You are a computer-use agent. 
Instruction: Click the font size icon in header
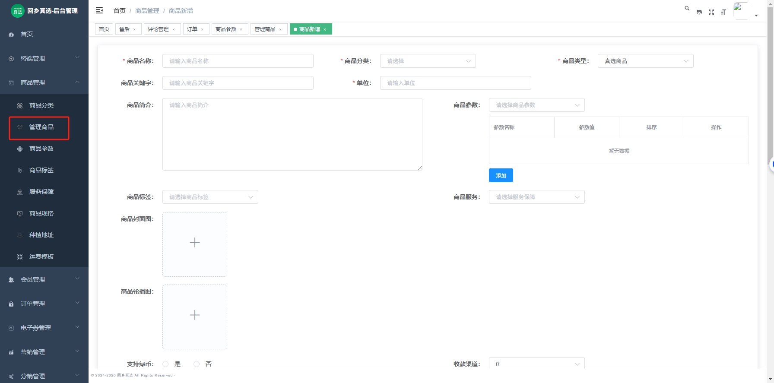click(723, 12)
